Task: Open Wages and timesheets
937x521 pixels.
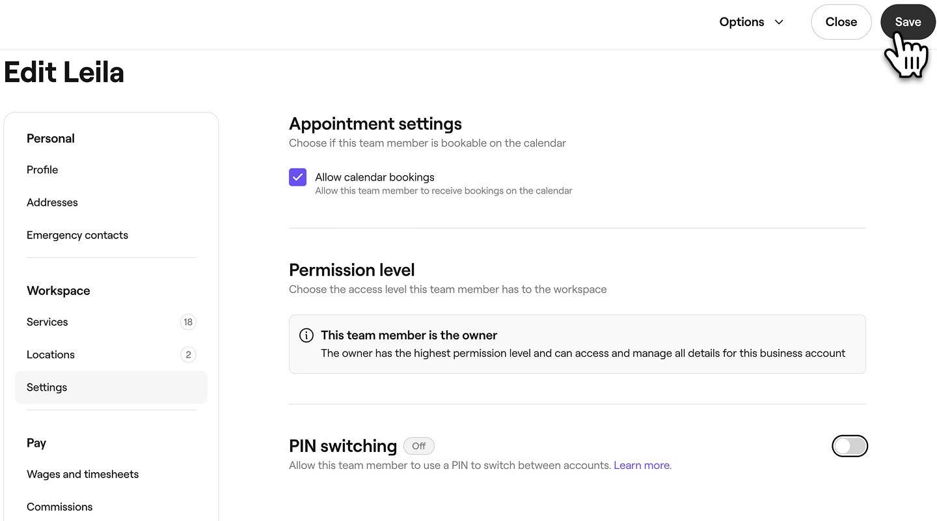Action: click(83, 474)
